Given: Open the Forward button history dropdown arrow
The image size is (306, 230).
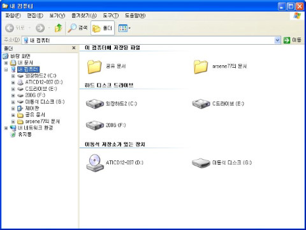Looking at the screenshot, I should [49, 28].
